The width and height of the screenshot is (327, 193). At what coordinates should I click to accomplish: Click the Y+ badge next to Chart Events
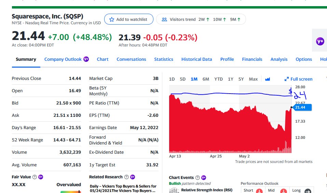click(204, 178)
